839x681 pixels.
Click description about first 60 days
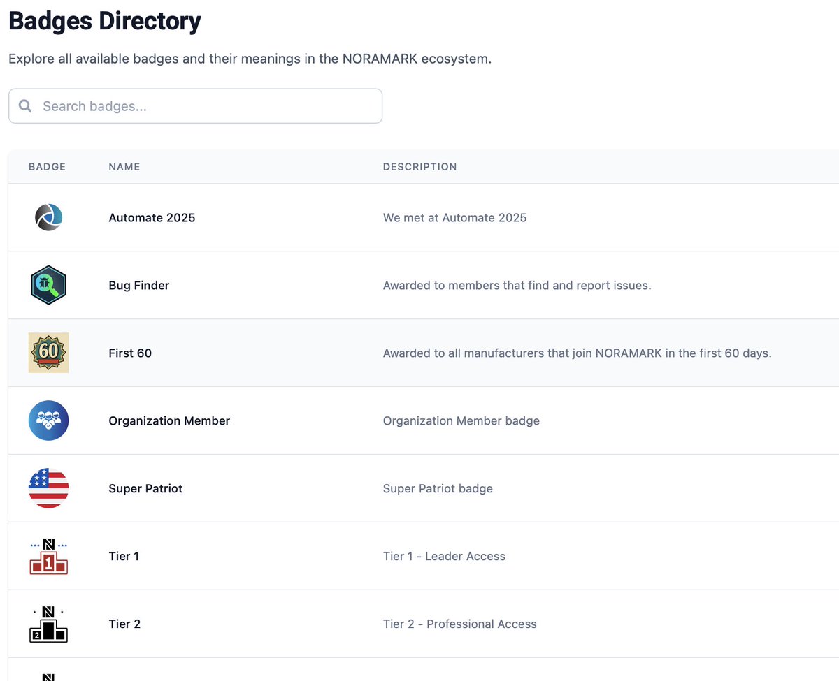click(x=577, y=353)
